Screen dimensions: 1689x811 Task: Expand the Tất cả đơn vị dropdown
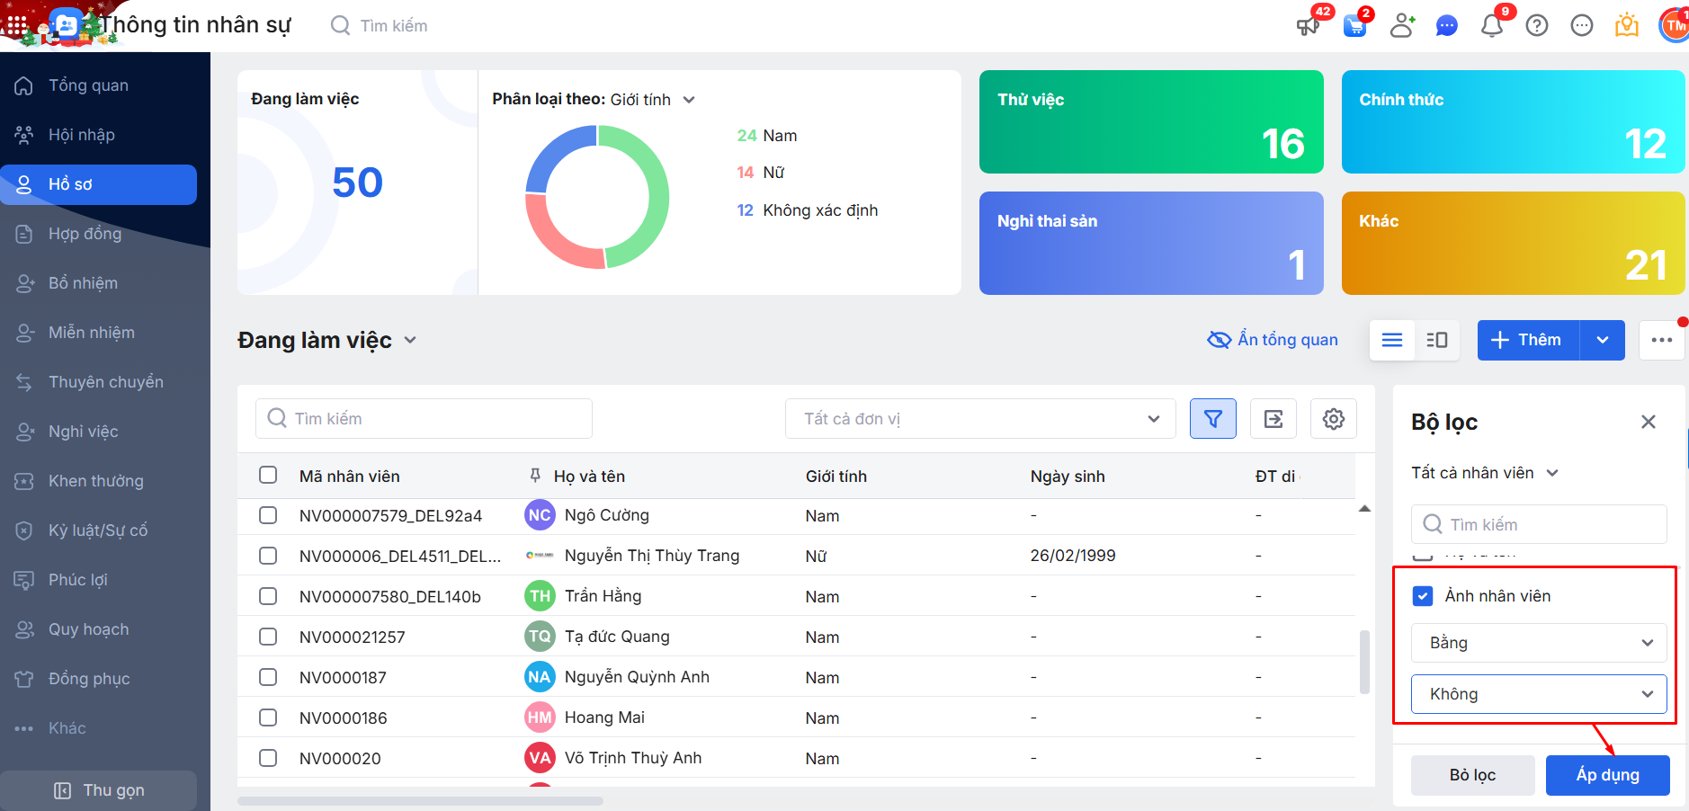[980, 419]
